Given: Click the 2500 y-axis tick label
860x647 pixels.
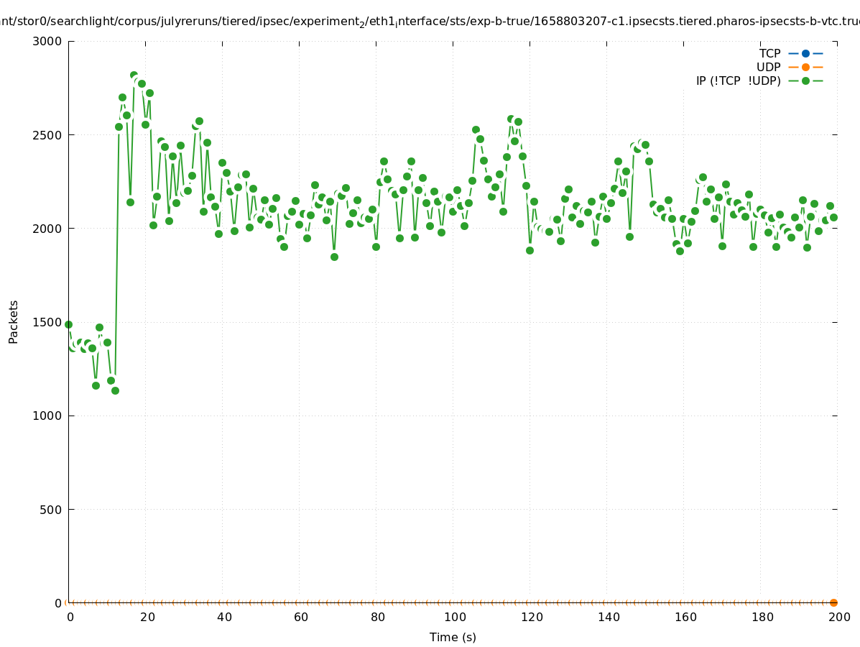Looking at the screenshot, I should coord(47,134).
